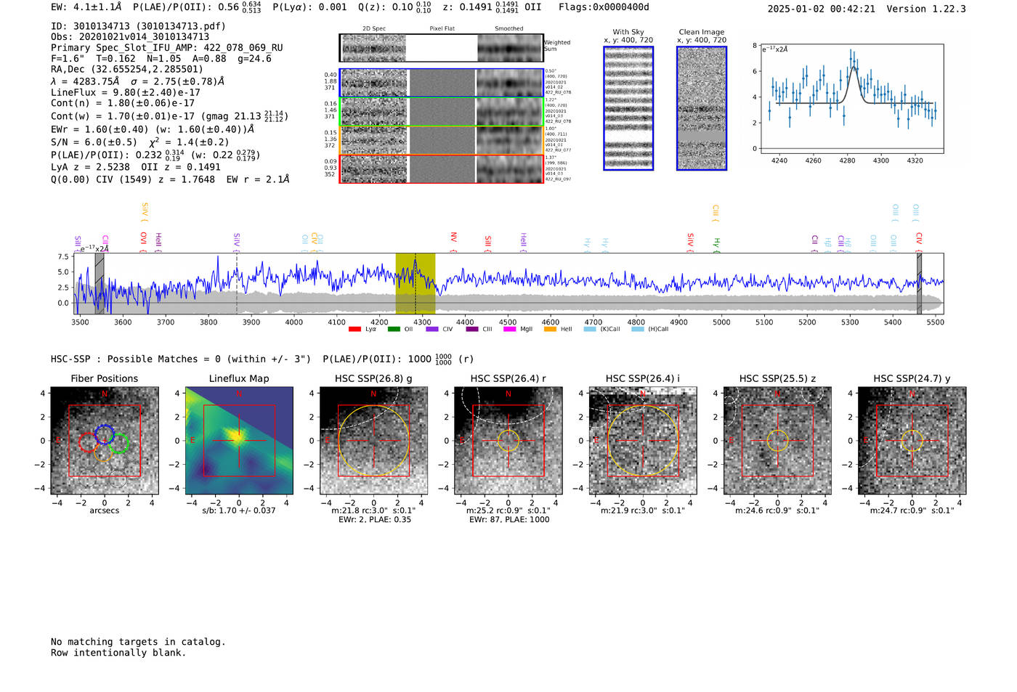The image size is (1017, 692).
Task: Click the No matching targets in catalog text
Action: (x=138, y=642)
